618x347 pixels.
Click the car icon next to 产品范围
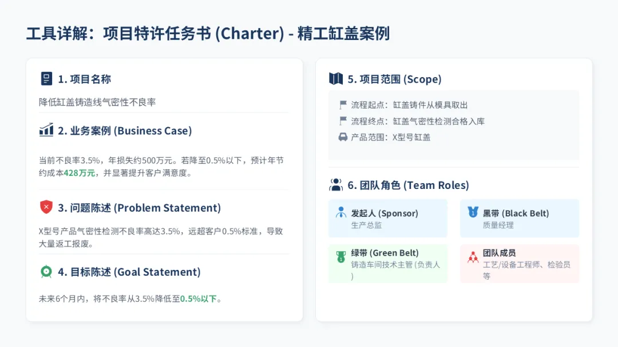[x=343, y=137]
